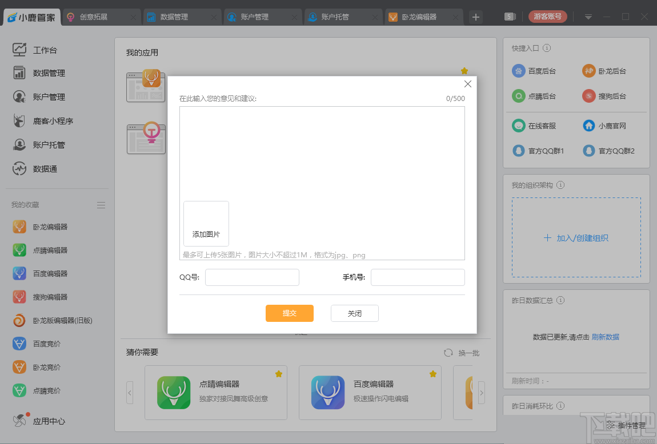Toggle the 我的收藏 collapse handle
657x444 pixels.
101,205
